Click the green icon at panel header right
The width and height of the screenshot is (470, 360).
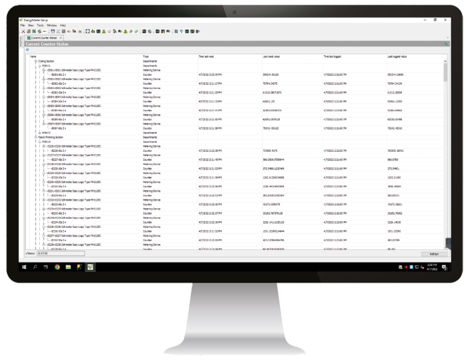(x=446, y=44)
